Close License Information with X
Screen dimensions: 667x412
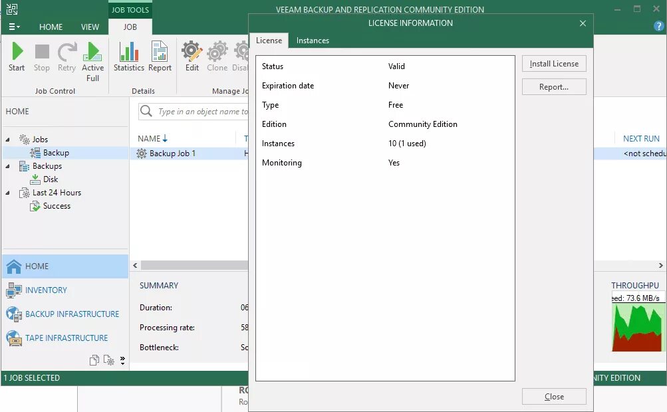pyautogui.click(x=583, y=23)
